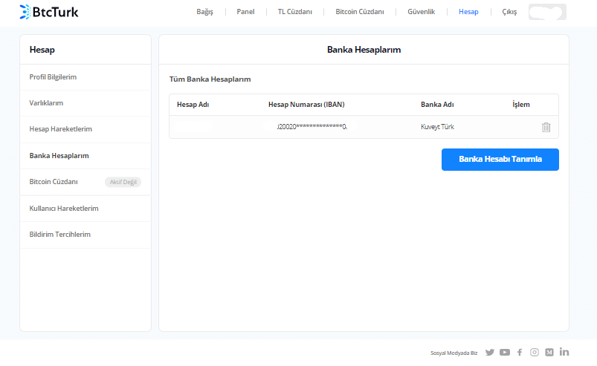
Task: Open the Instagram social link
Action: [x=534, y=352]
